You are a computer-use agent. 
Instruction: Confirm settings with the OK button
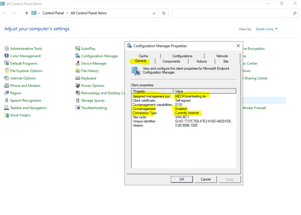181,179
